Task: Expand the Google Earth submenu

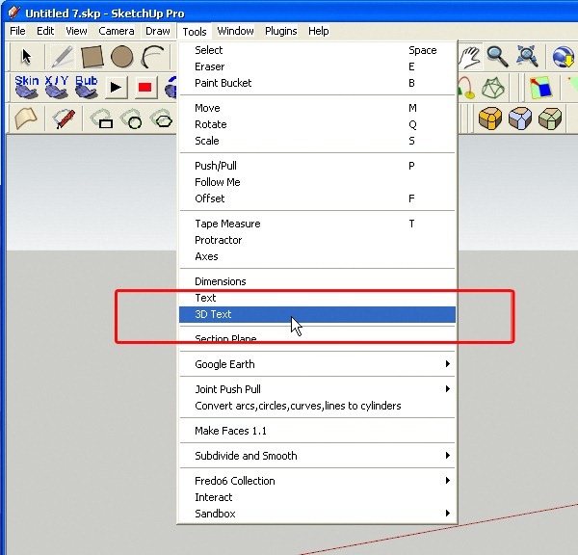Action: [317, 364]
